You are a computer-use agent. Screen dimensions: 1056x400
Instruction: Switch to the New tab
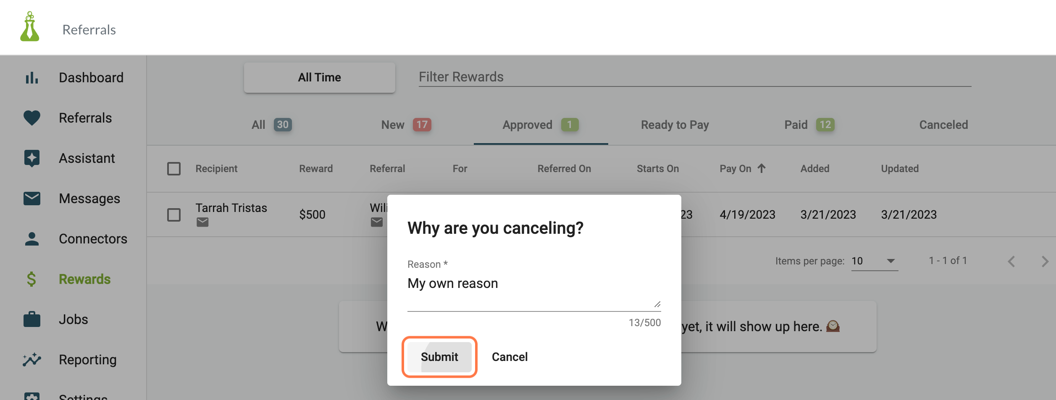tap(406, 125)
